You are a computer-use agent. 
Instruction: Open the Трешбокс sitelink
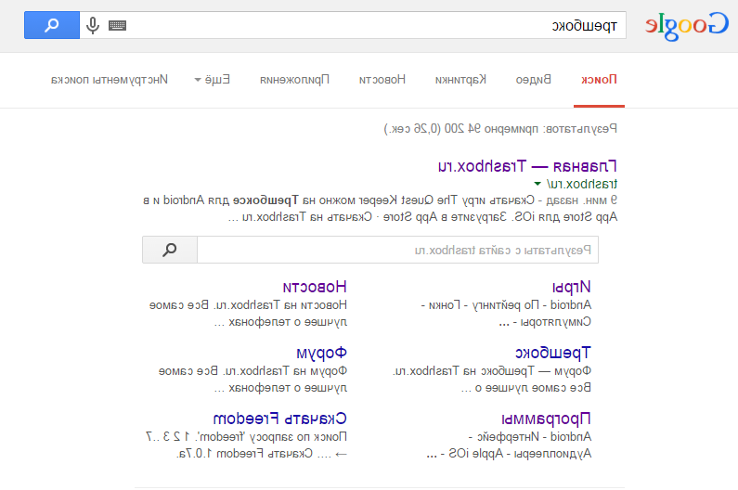[553, 353]
